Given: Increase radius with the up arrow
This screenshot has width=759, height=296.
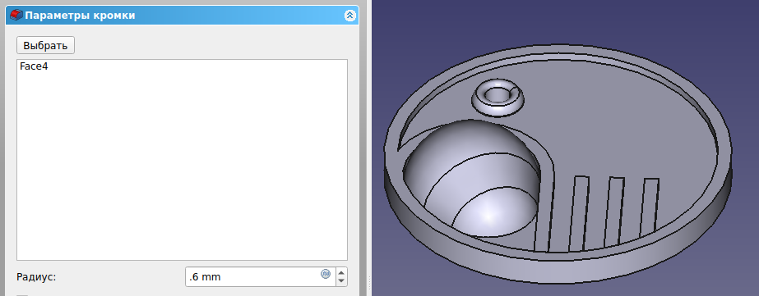Looking at the screenshot, I should [x=341, y=273].
